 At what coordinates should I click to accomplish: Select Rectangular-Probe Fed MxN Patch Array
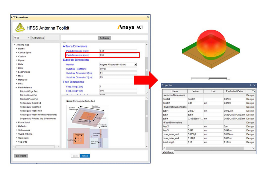[x=38, y=115]
